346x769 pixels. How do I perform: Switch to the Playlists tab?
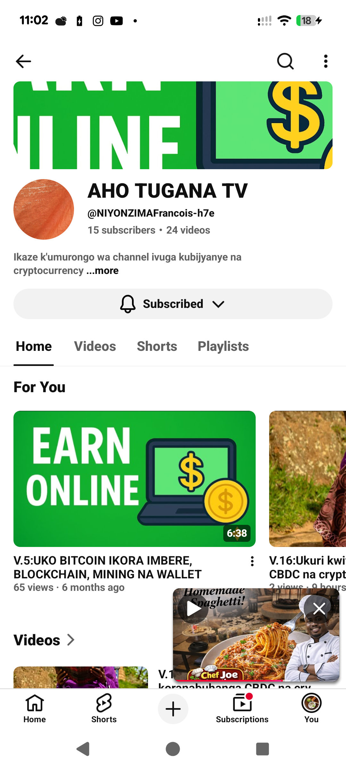click(223, 346)
